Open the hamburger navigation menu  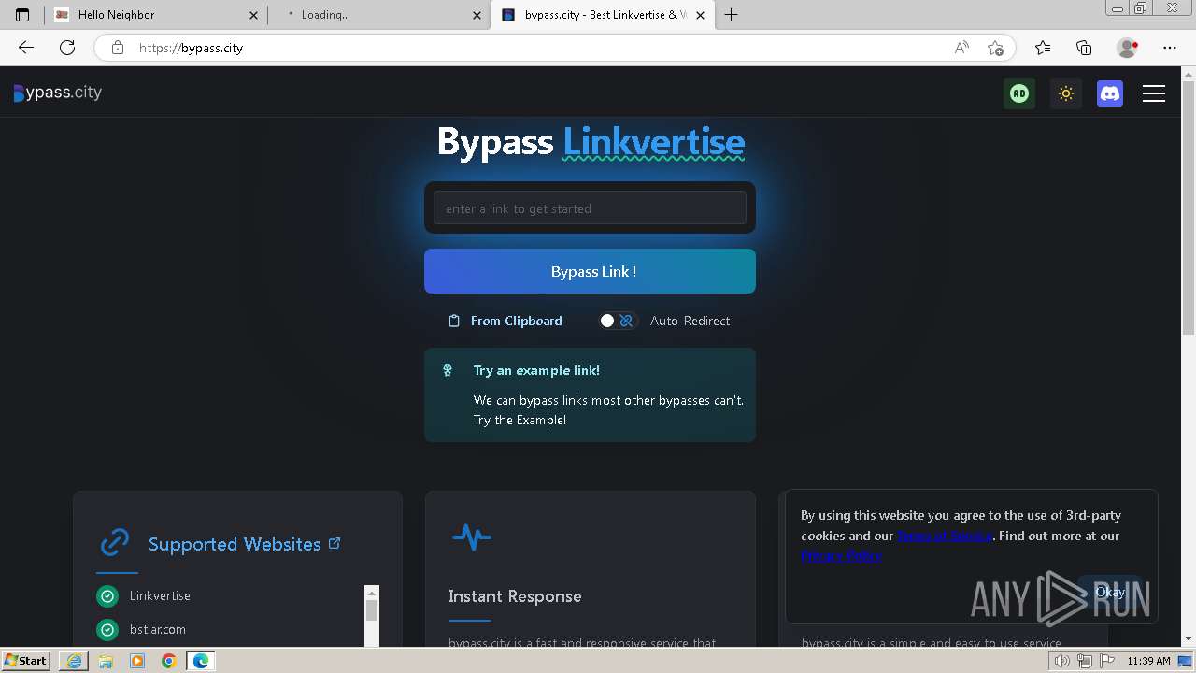(x=1154, y=93)
